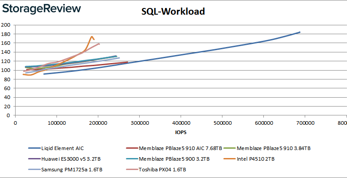This screenshot has height=178, width=347.
Task: Click the end of the red Memblaze AIC curve
Action: pyautogui.click(x=127, y=62)
